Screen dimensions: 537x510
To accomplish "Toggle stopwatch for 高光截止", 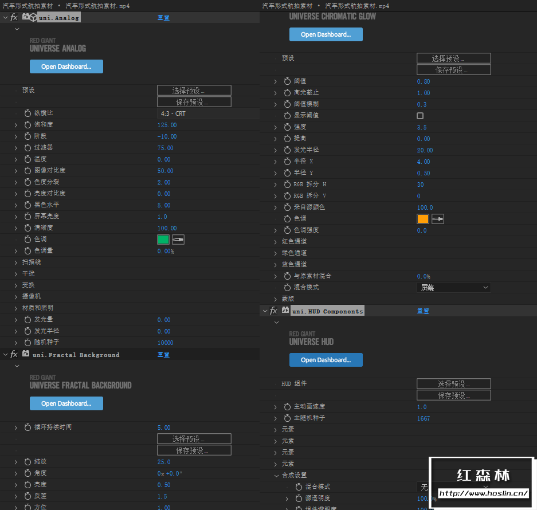I will click(x=287, y=92).
